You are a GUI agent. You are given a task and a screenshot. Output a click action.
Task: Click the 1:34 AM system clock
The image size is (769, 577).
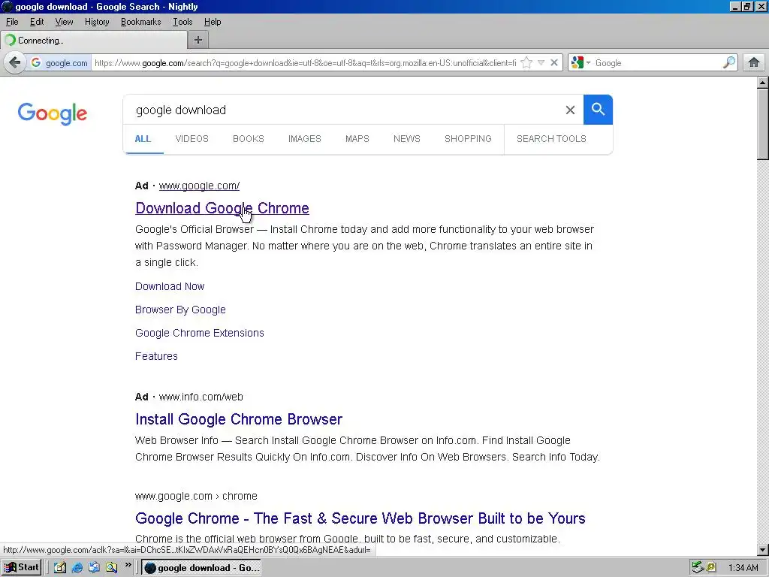(743, 568)
